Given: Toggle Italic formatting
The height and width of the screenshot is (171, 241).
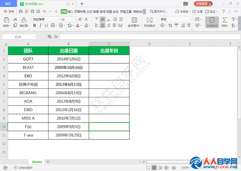Looking at the screenshot, I should coord(40,25).
